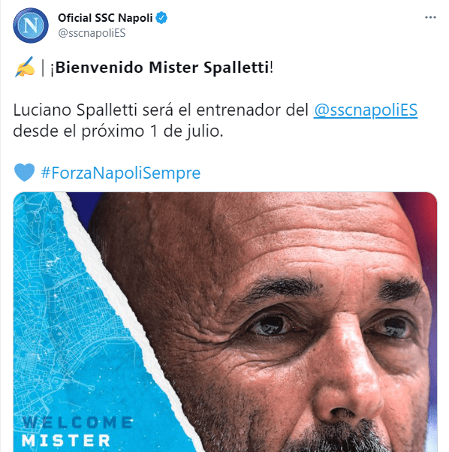Click the desde el próximo 1 de julio line
This screenshot has height=452, width=449.
pyautogui.click(x=118, y=131)
